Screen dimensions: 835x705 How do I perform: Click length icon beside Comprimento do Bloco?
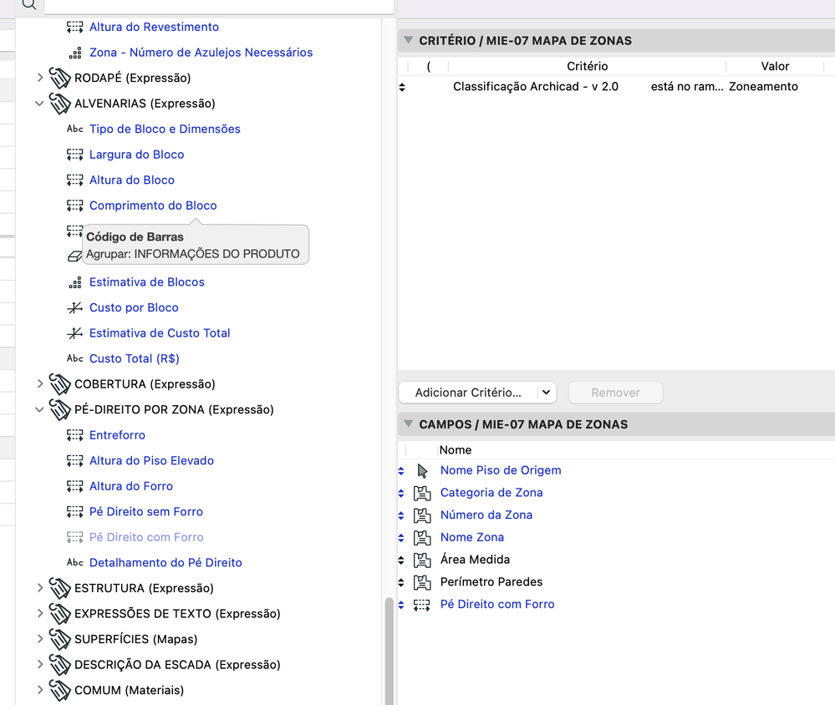pos(74,206)
